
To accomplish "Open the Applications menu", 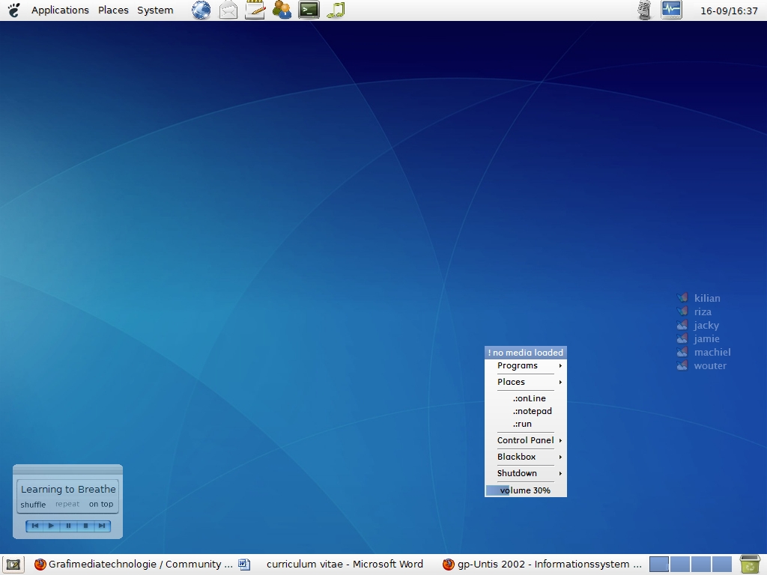I will (x=60, y=10).
